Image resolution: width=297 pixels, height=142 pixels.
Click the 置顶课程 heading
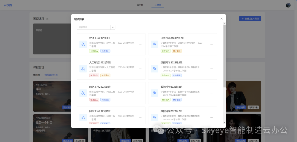tap(39, 19)
